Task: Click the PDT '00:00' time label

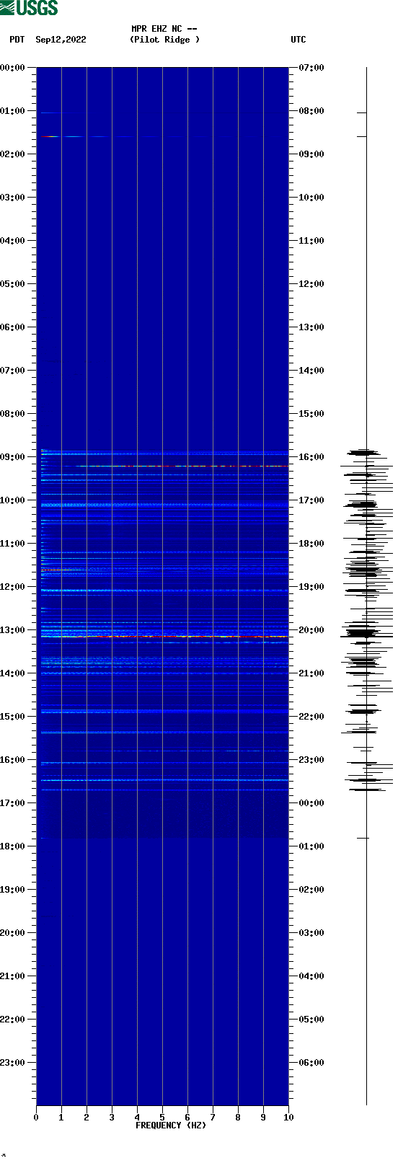Action: (x=13, y=68)
